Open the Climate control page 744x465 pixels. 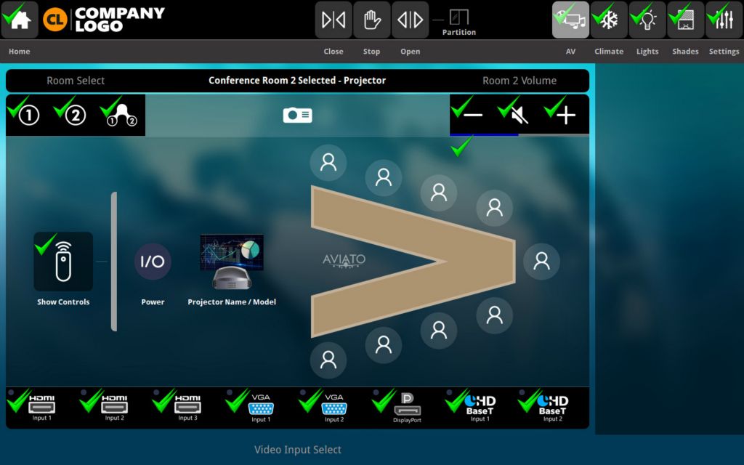[610, 20]
